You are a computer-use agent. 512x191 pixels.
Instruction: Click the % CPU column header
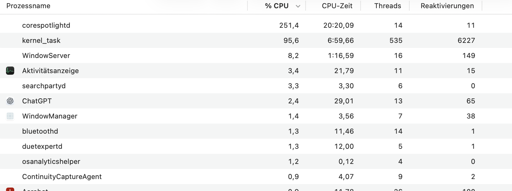click(x=277, y=6)
